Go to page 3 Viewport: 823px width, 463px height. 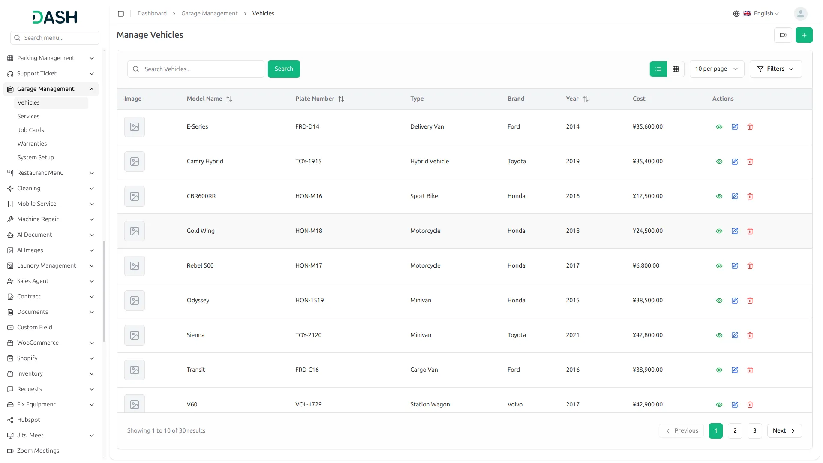[755, 431]
